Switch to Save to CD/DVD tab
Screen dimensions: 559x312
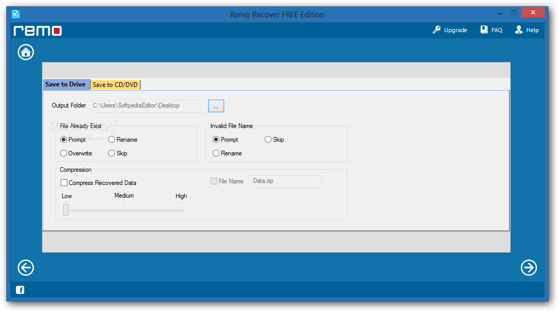tap(115, 85)
